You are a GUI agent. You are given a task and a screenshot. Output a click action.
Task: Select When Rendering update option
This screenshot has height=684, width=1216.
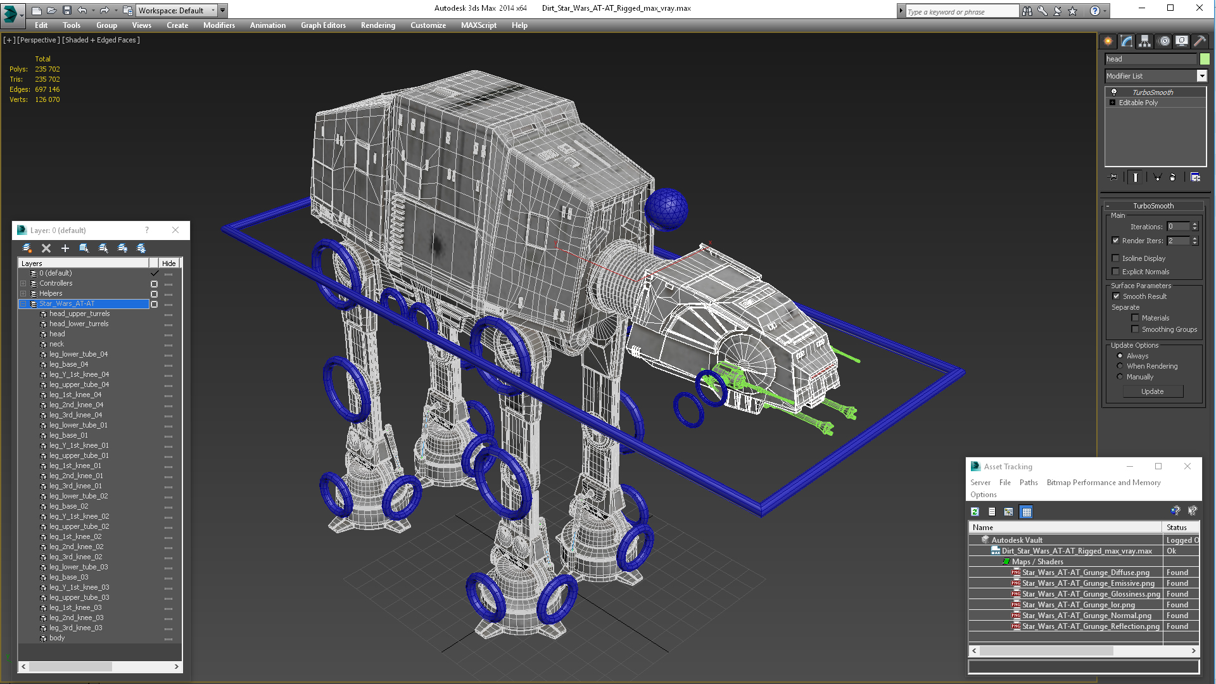tap(1120, 366)
